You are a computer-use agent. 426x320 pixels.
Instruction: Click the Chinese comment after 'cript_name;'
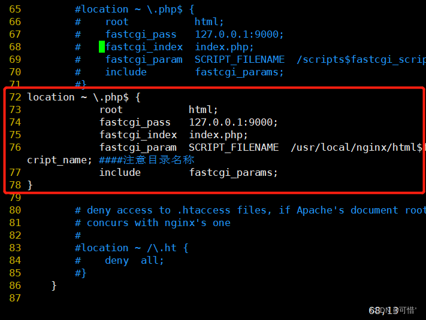146,160
